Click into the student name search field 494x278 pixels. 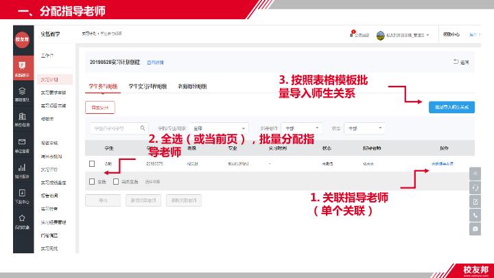pyautogui.click(x=113, y=128)
